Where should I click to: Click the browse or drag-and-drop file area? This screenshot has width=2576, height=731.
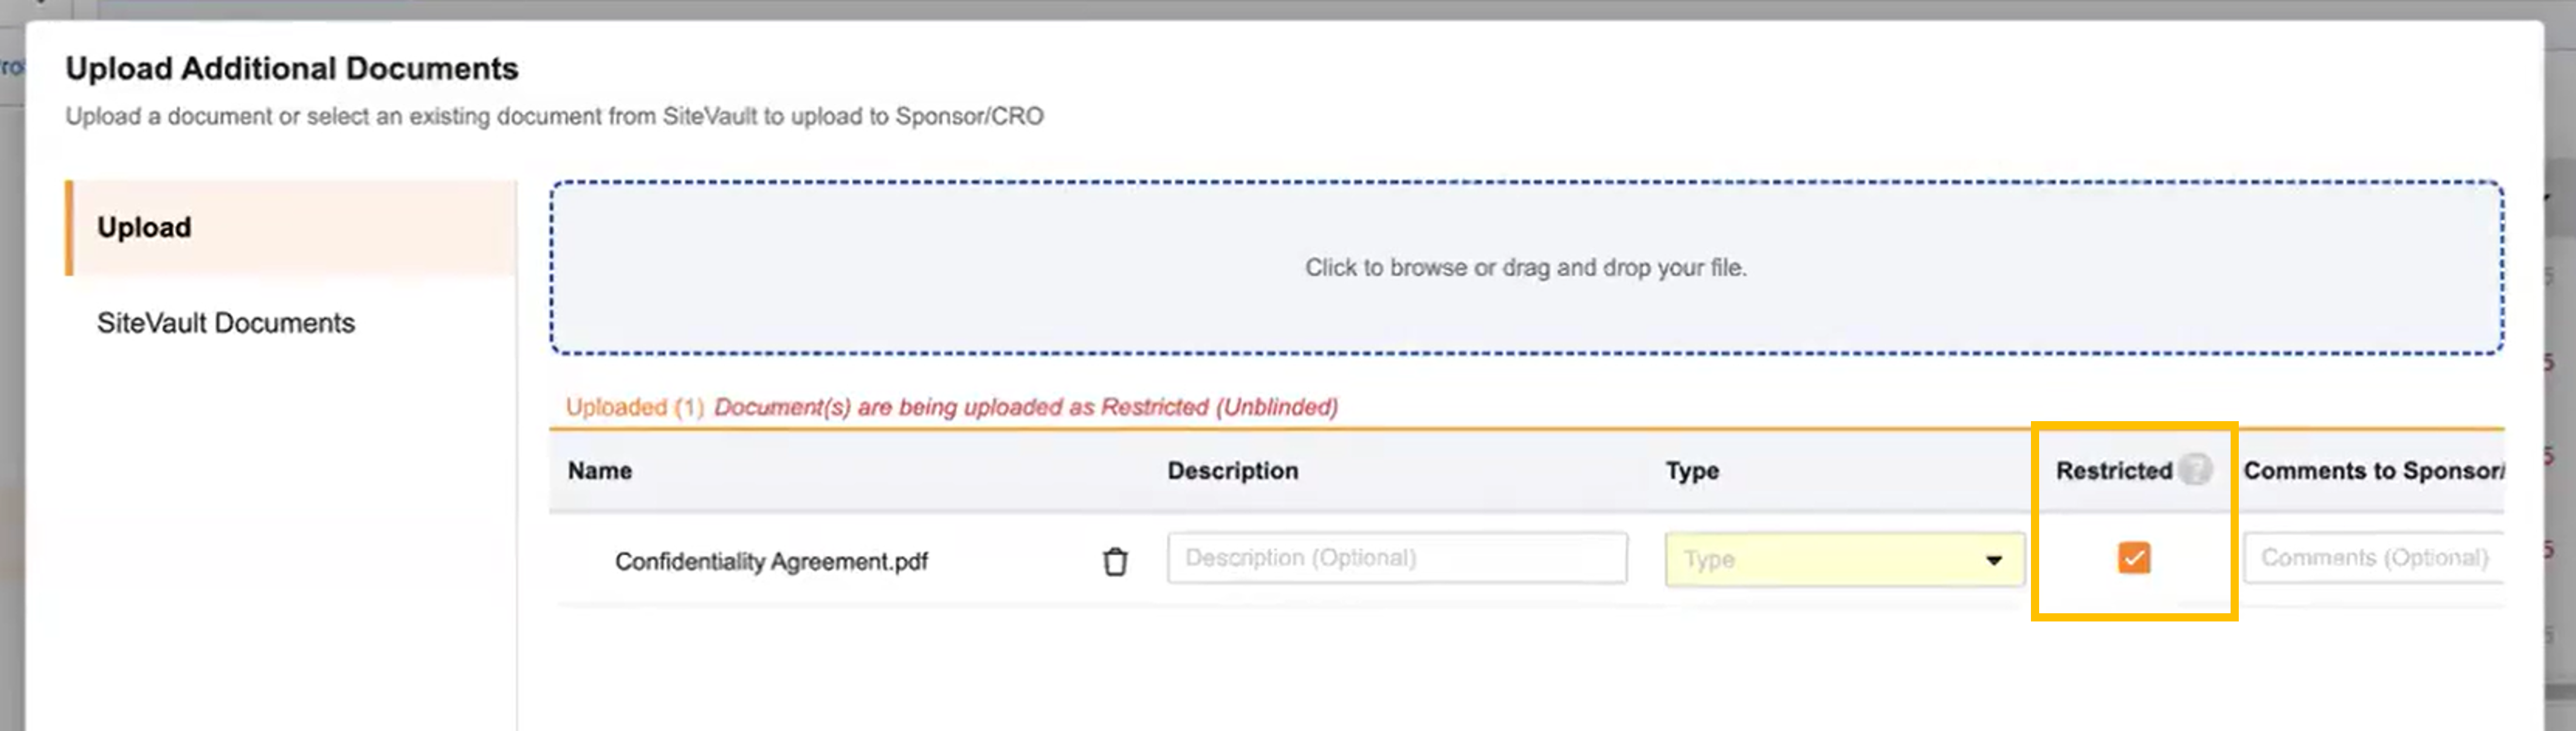(x=1525, y=268)
